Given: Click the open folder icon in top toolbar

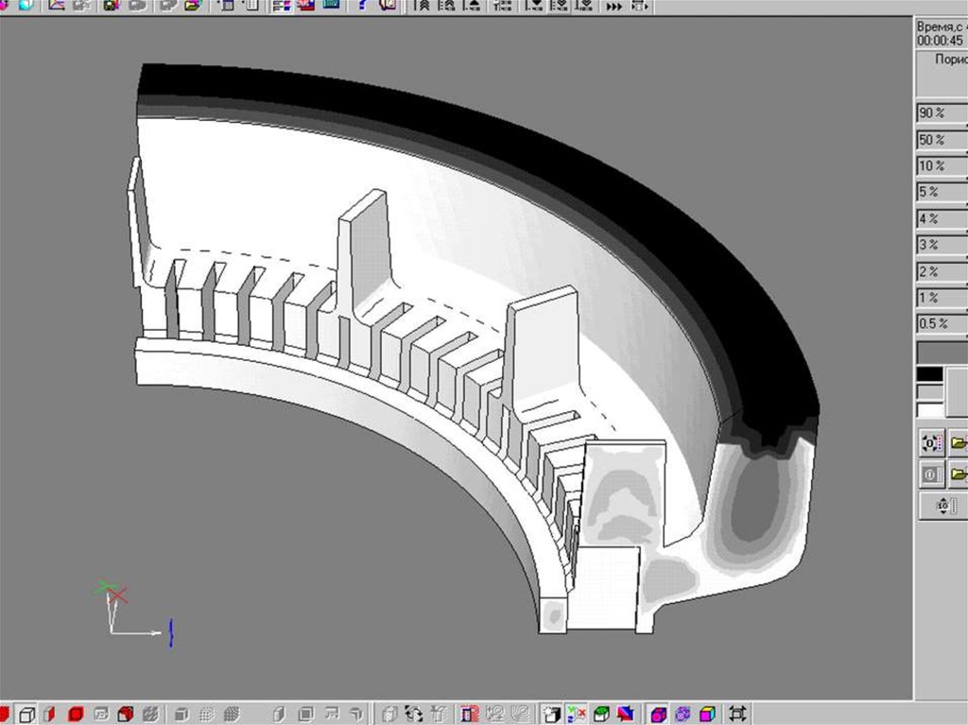Looking at the screenshot, I should tap(193, 6).
